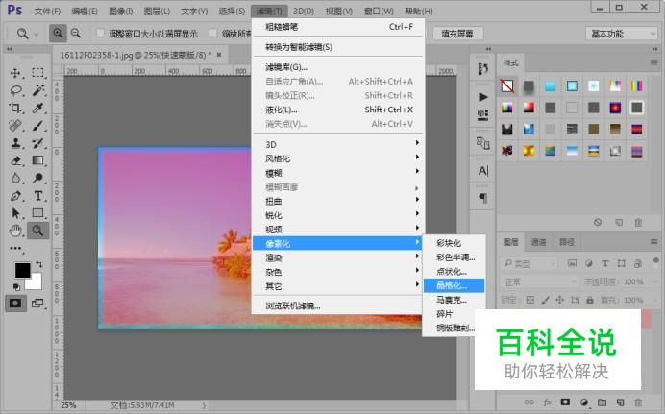Image resolution: width=665 pixels, height=414 pixels.
Task: Click the Zoom In option icon
Action: (x=58, y=33)
